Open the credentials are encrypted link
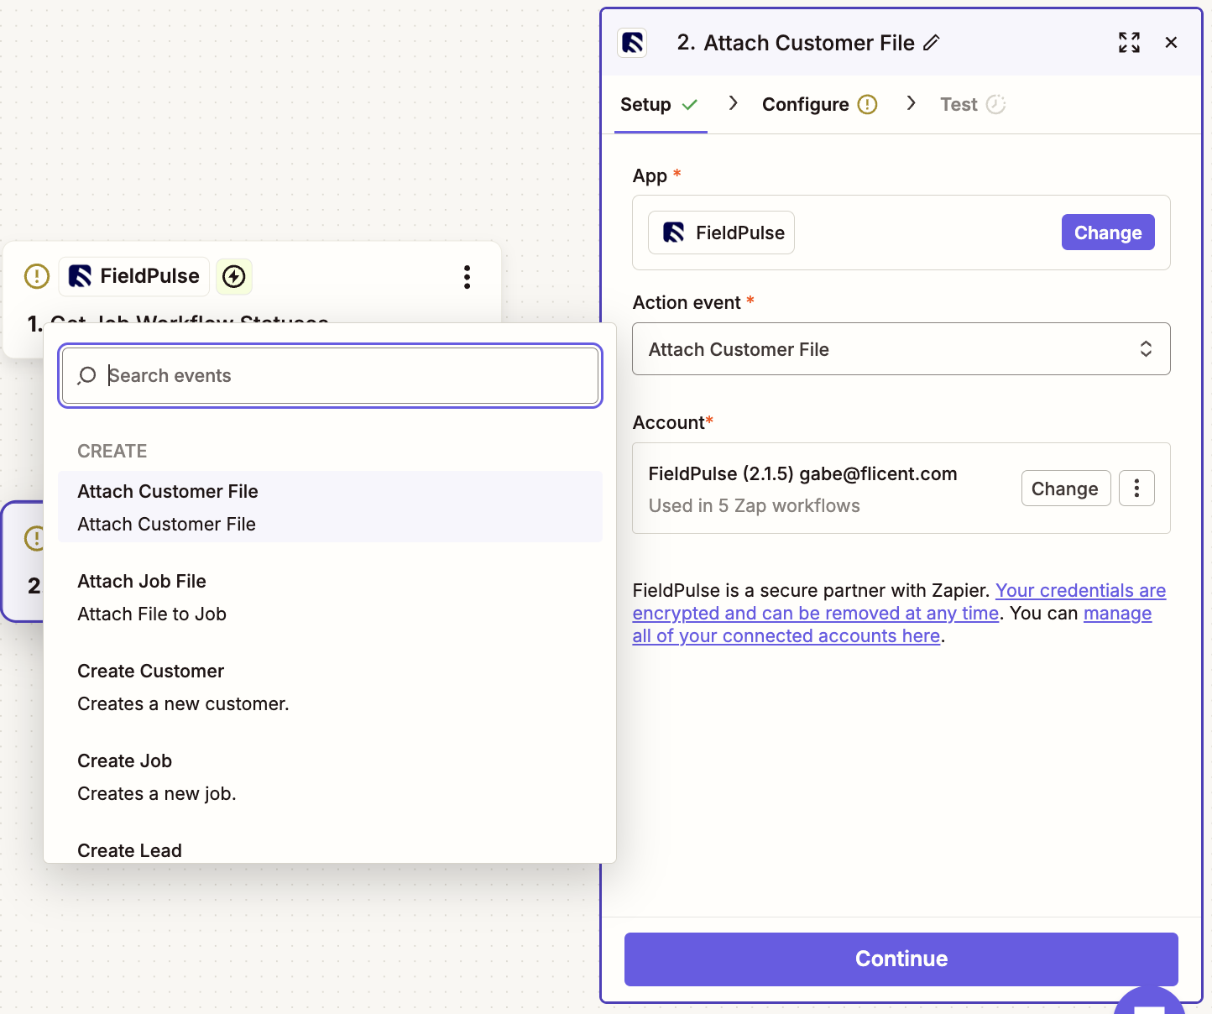The width and height of the screenshot is (1212, 1014). coord(899,602)
